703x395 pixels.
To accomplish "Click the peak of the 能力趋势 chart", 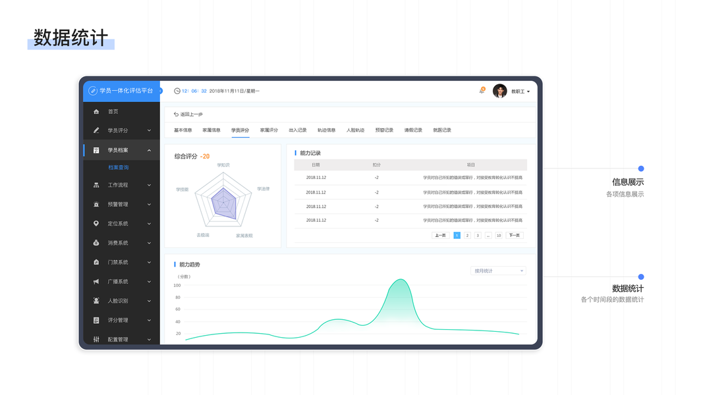I will 400,280.
